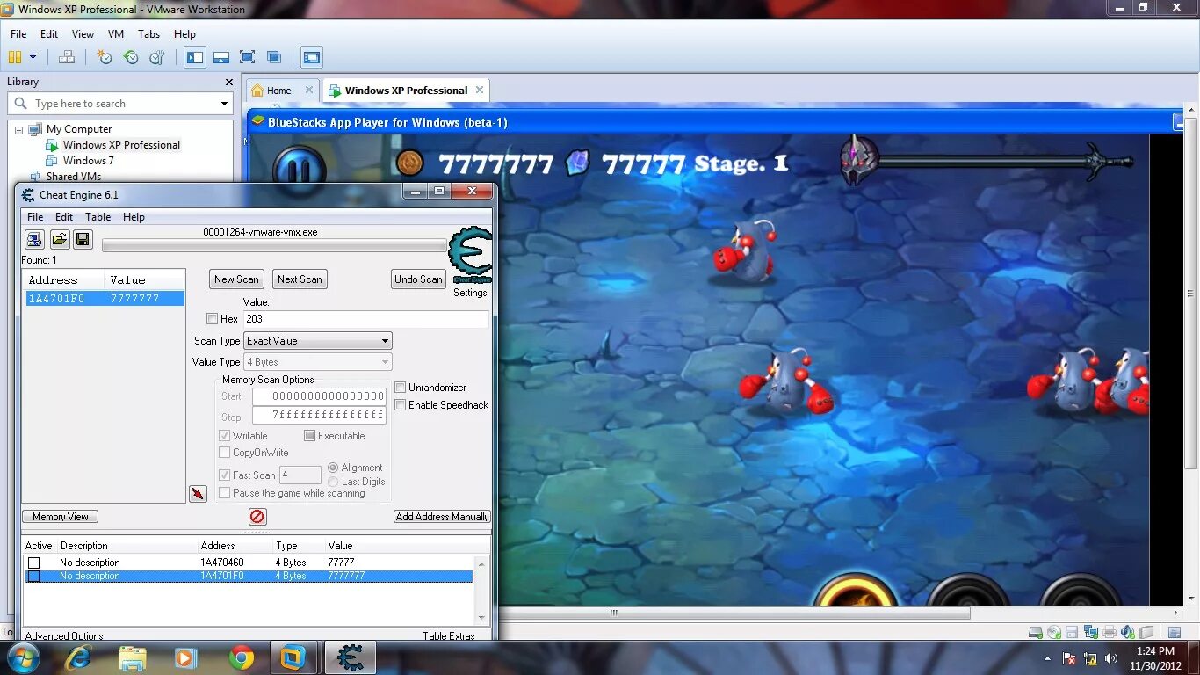This screenshot has width=1200, height=675.
Task: Open VMware snapshot manager toolbar icon
Action: click(x=157, y=57)
